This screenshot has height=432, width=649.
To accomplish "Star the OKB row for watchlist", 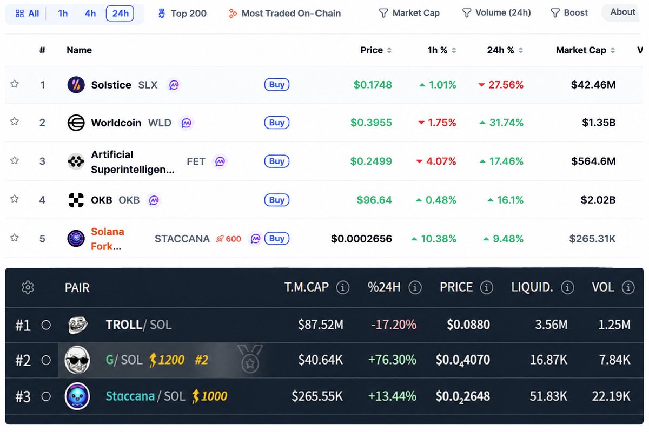I will pyautogui.click(x=15, y=199).
